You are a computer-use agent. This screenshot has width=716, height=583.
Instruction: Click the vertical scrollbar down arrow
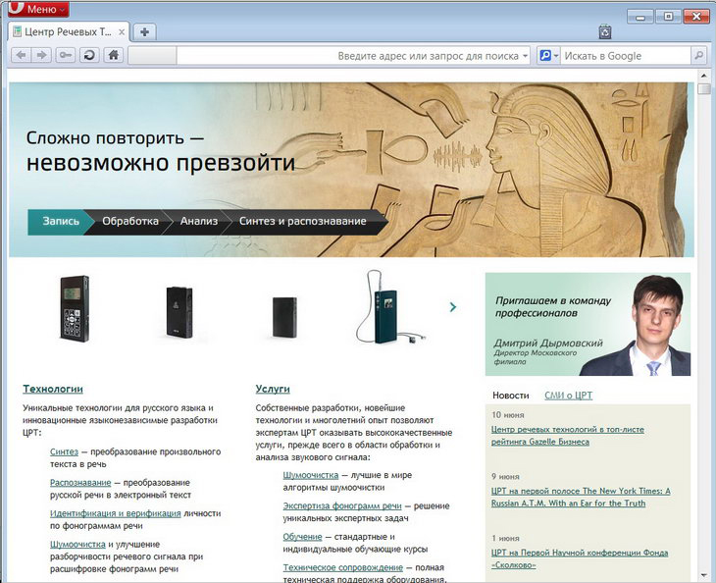(x=704, y=575)
